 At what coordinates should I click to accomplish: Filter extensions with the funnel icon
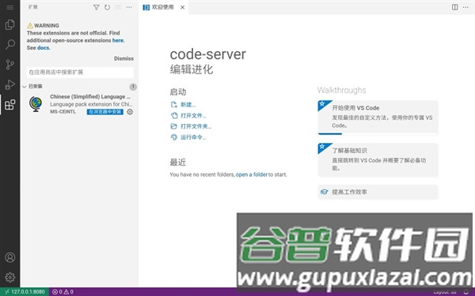coord(97,7)
